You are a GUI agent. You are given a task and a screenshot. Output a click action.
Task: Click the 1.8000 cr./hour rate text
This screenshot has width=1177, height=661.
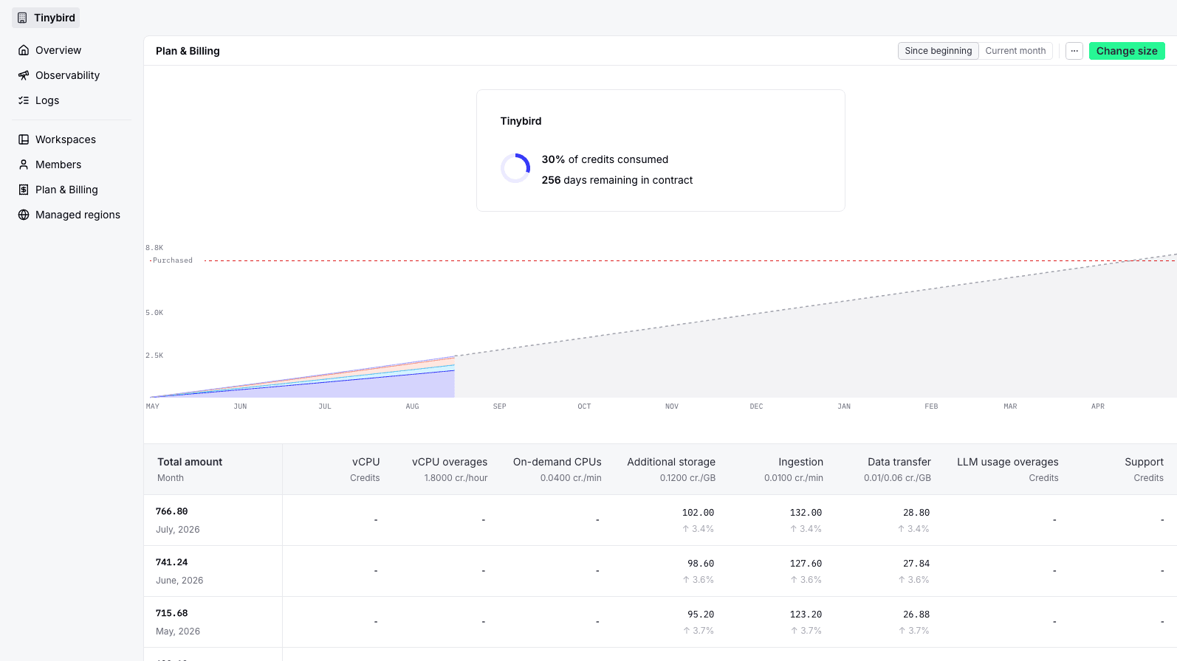tap(456, 478)
